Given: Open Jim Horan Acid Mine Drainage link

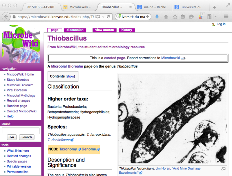Looking at the screenshot, I should (160, 170).
